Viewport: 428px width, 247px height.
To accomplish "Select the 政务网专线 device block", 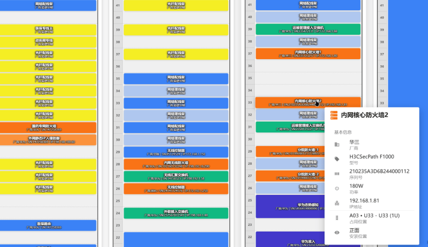I will click(x=48, y=42).
